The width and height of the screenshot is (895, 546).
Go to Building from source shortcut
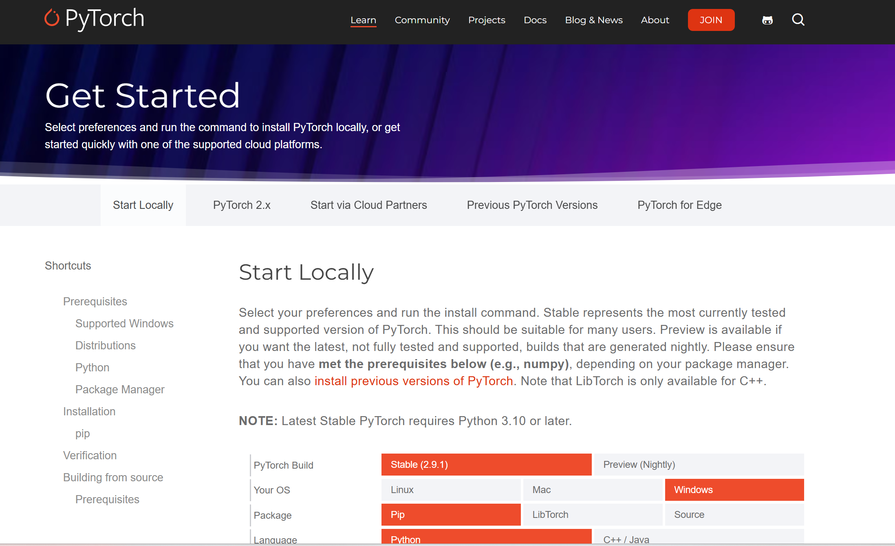(113, 477)
